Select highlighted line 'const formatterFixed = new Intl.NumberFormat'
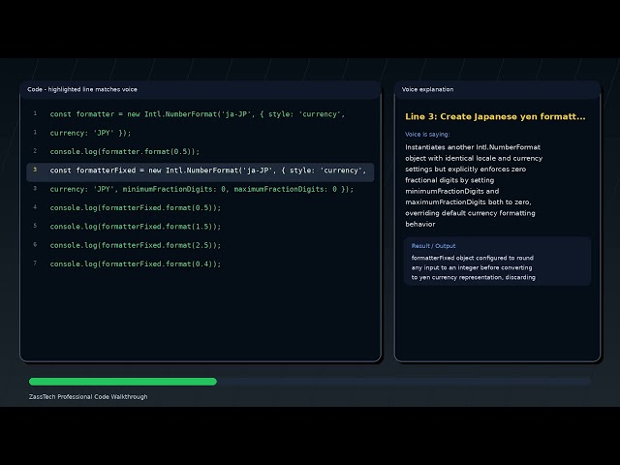620x465 pixels. [x=201, y=172]
